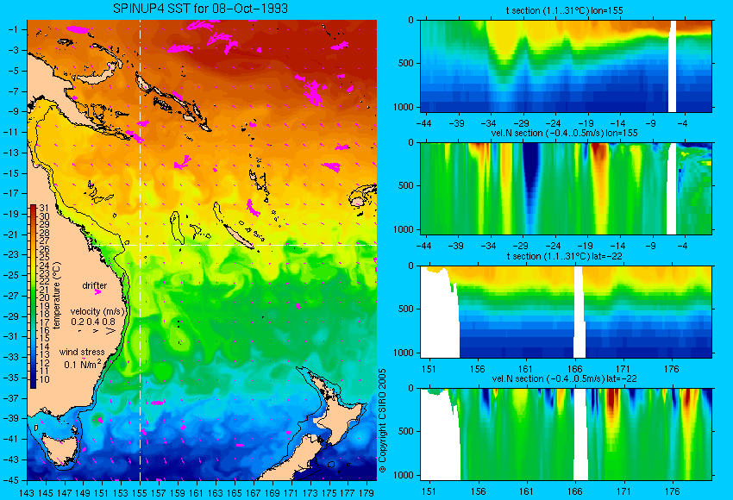Click the "vel.N section (-0.4..0.5m/s) lat=-22" heading
Viewport: 733px width, 500px height.
pos(564,378)
